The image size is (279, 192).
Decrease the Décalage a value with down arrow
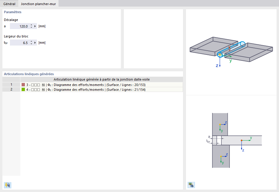coord(31,28)
